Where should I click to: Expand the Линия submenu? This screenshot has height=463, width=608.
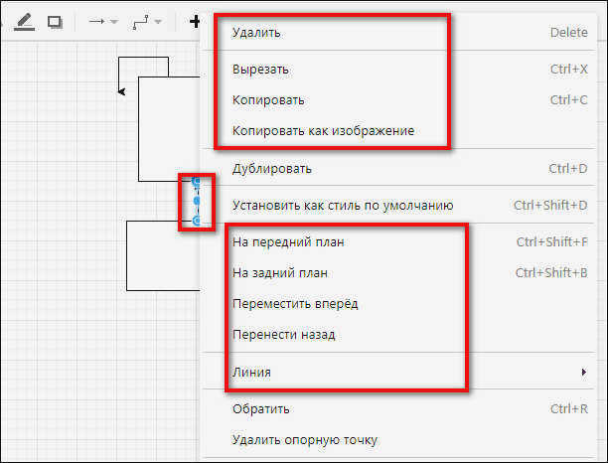tap(399, 373)
